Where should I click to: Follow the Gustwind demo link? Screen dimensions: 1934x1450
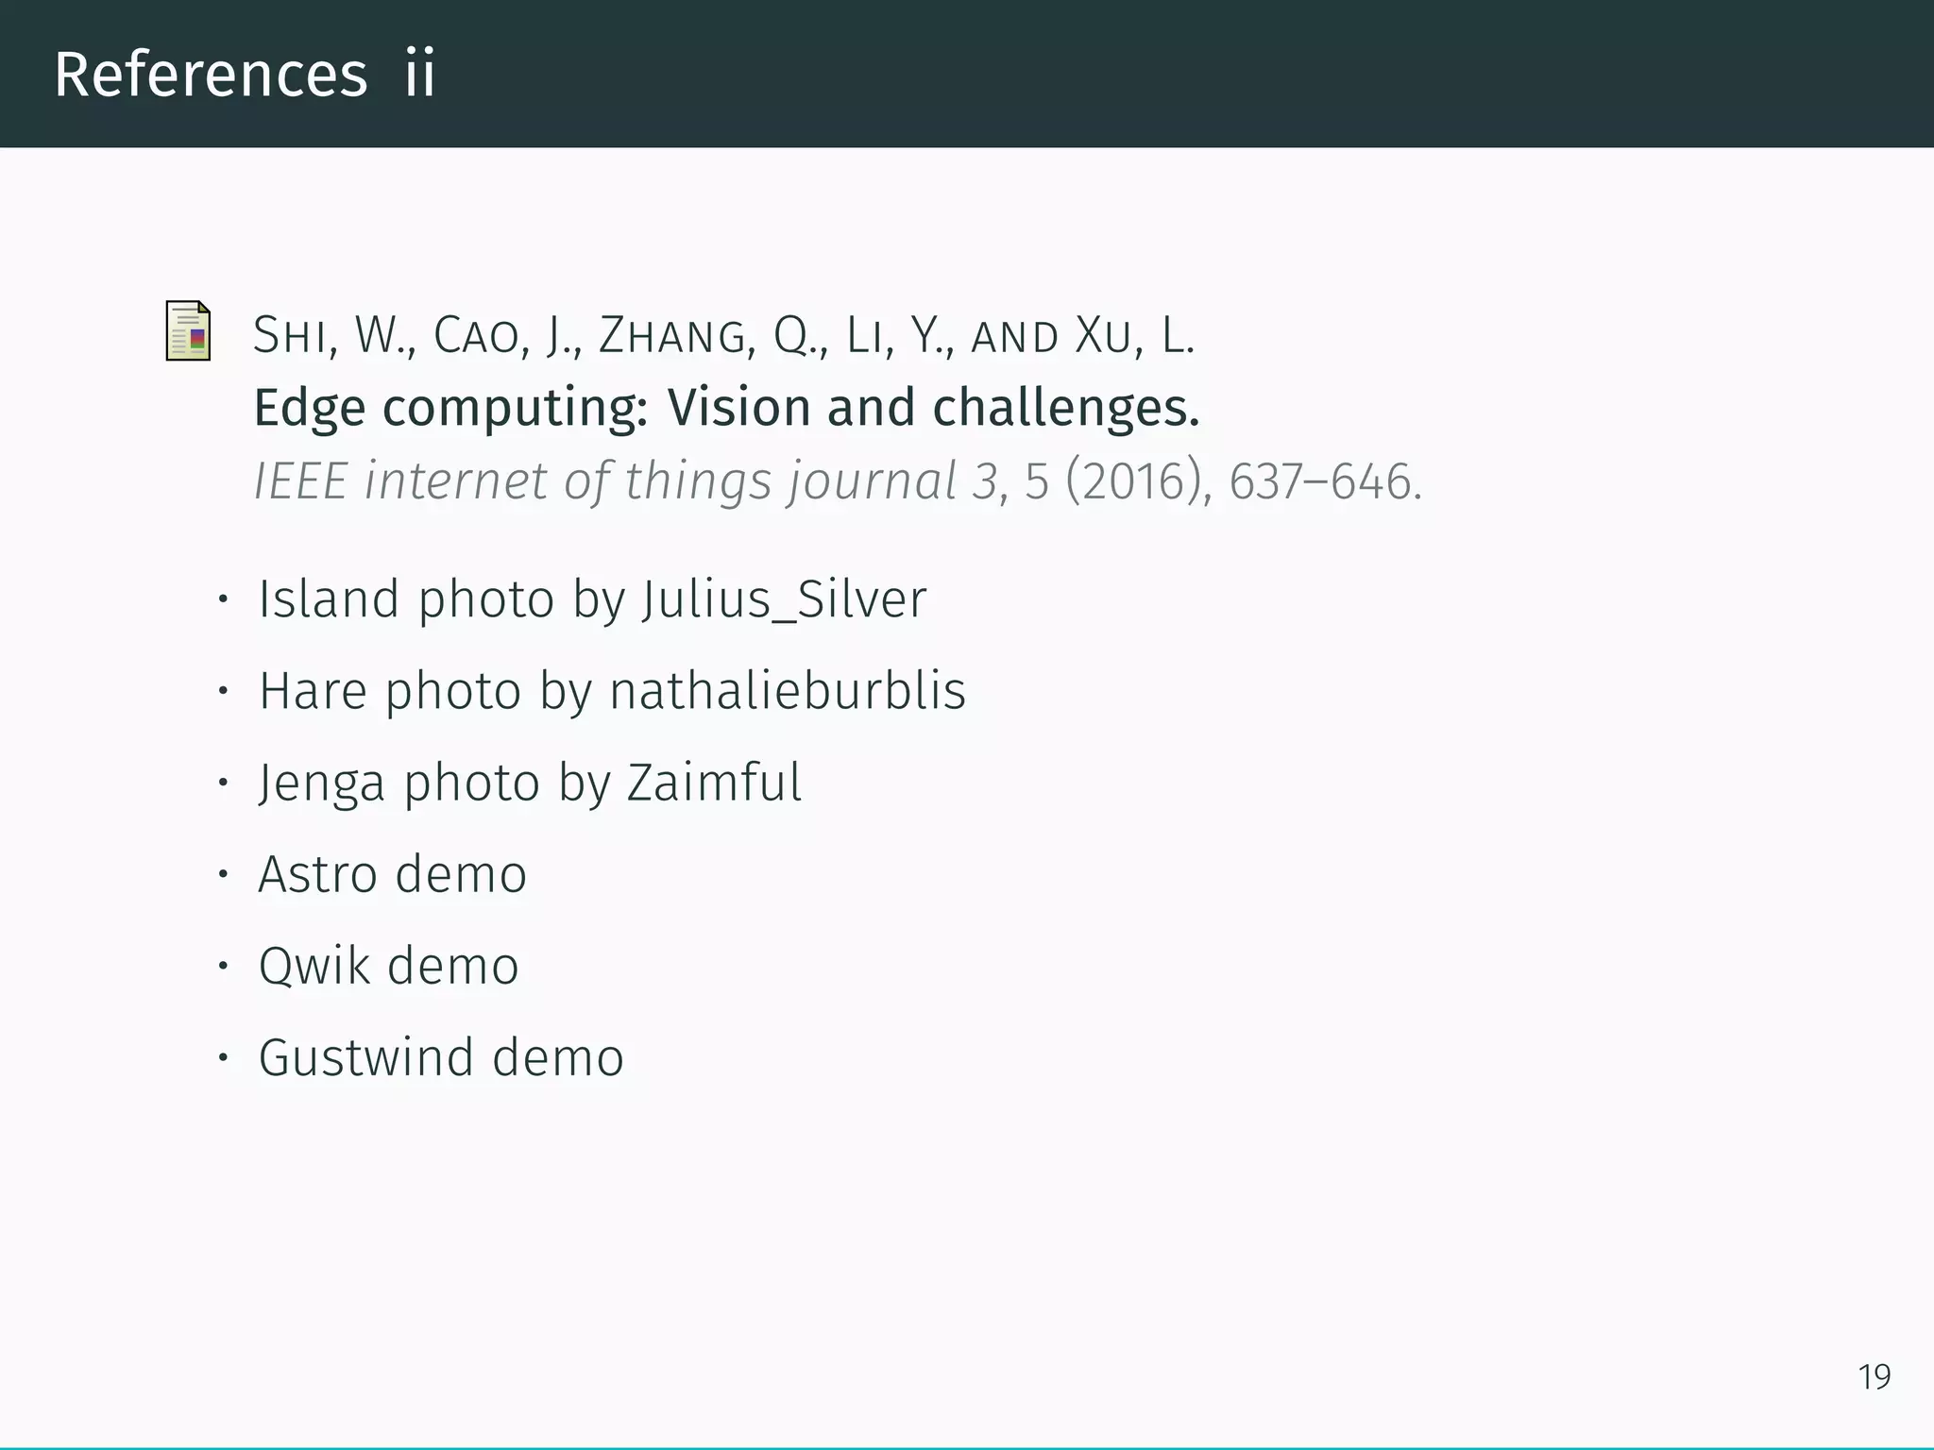click(441, 1057)
